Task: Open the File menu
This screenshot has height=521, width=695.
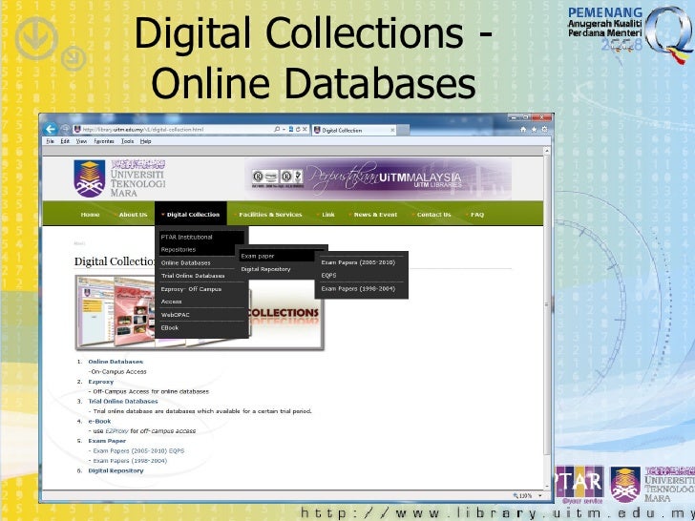Action: 50,141
